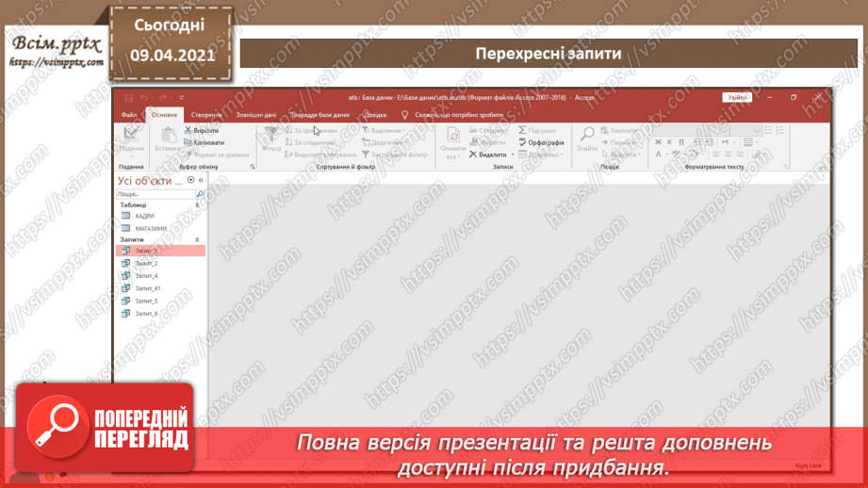Collapse the navigation pane with chevrons
The image size is (868, 488).
click(201, 180)
